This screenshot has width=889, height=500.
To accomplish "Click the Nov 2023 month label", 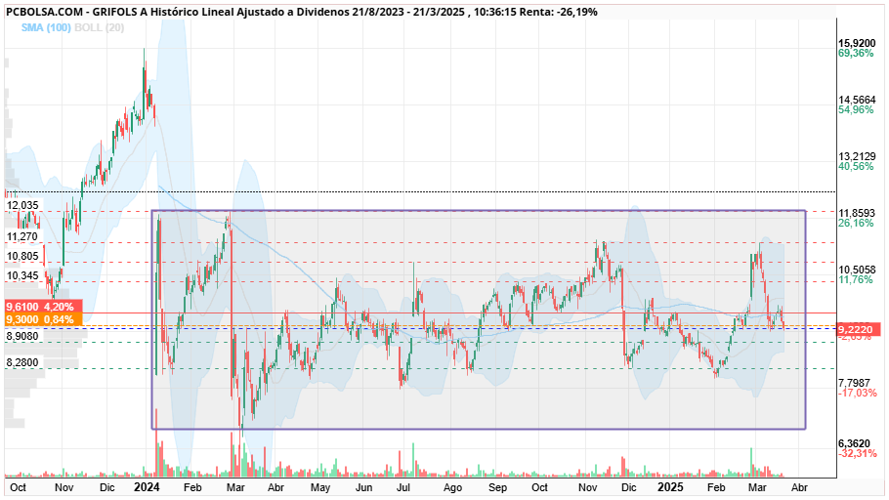I will (63, 487).
